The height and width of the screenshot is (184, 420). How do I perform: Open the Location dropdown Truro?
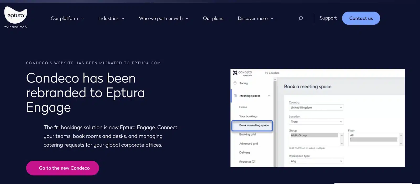coord(316,122)
